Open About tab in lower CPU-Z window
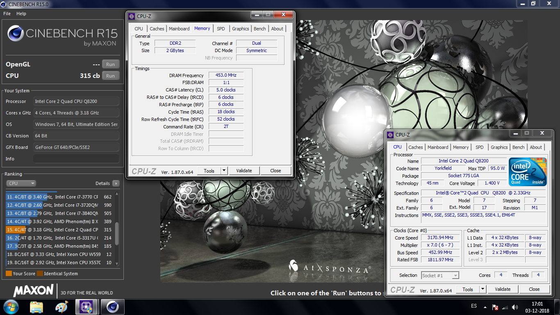This screenshot has height=315, width=560. click(x=536, y=147)
